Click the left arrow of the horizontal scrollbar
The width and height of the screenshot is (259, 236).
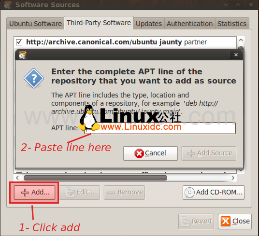coord(17,178)
